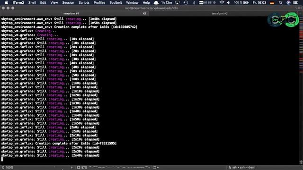Click the arrow next to battery bar
This screenshot has width=303, height=170.
[72, 168]
